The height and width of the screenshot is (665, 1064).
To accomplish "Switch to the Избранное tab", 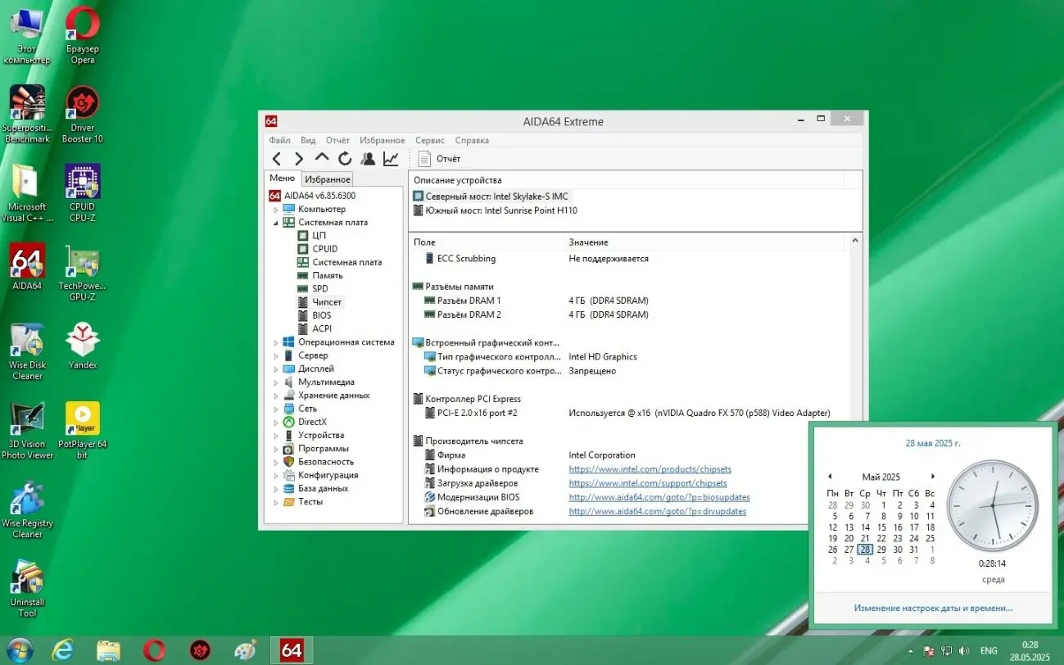I will coord(327,179).
